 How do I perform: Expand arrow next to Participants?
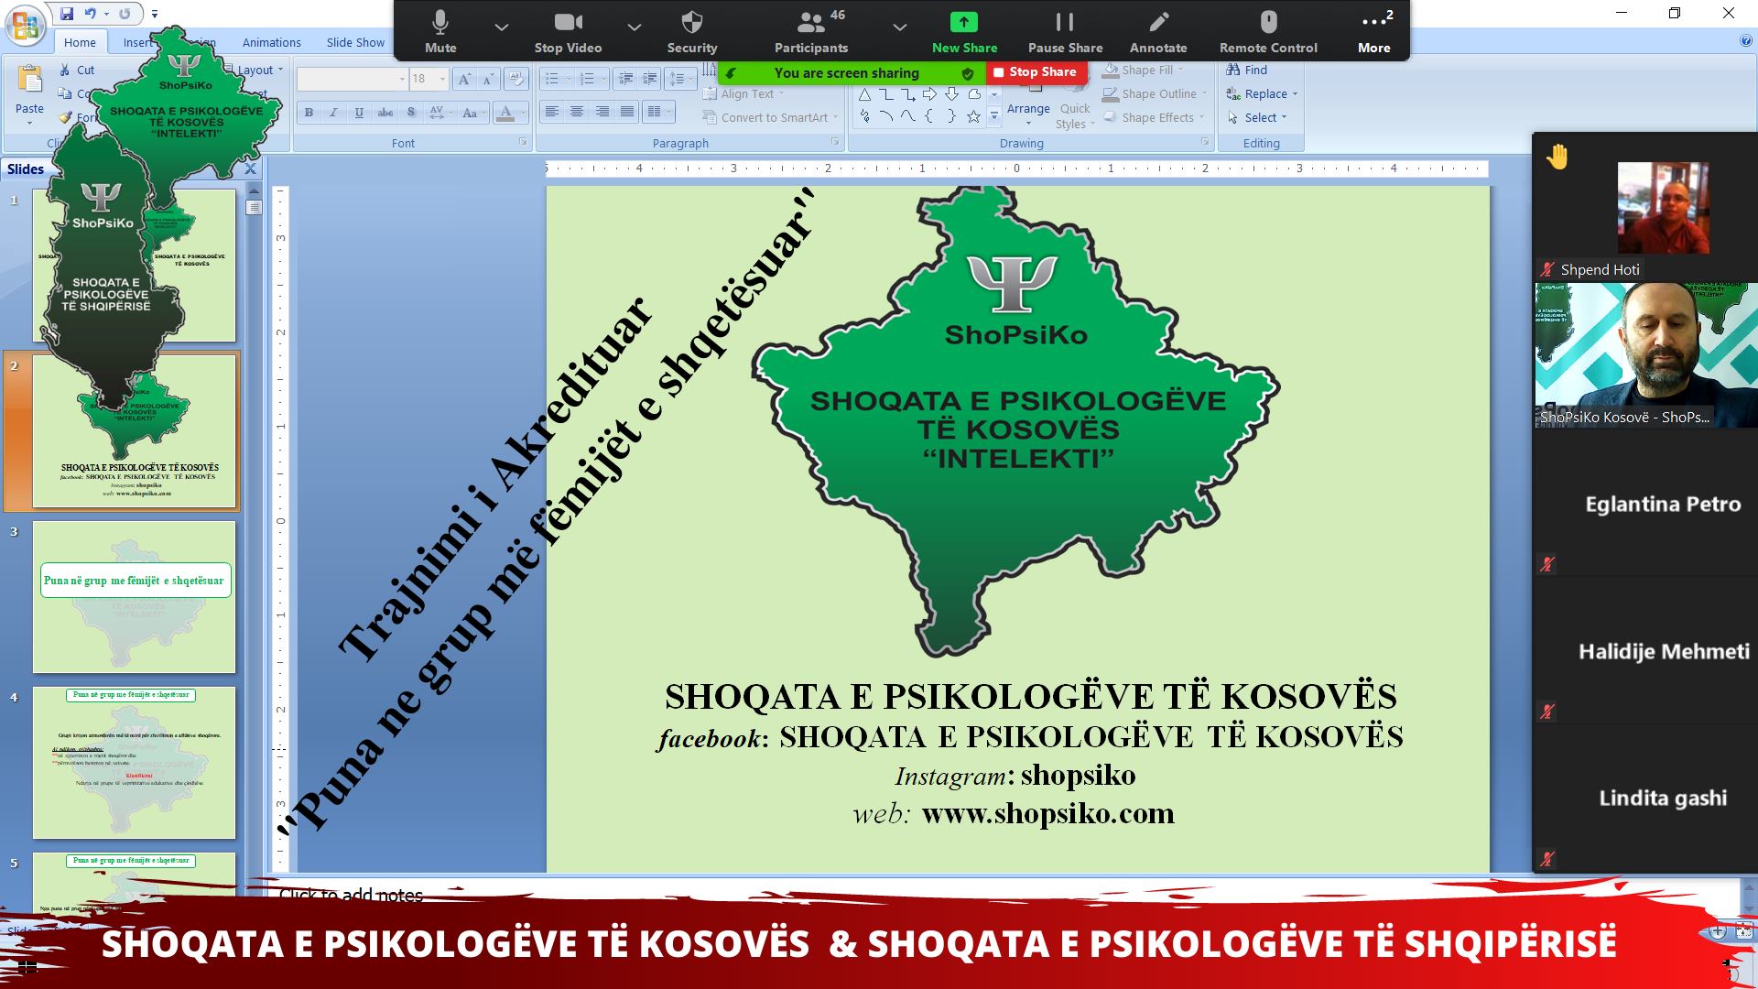pos(899,27)
